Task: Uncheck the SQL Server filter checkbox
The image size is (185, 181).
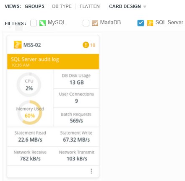Action: click(141, 23)
